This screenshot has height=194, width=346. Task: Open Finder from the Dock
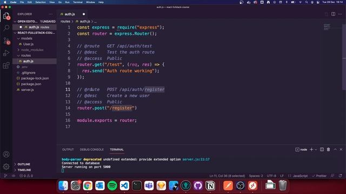tap(63, 185)
